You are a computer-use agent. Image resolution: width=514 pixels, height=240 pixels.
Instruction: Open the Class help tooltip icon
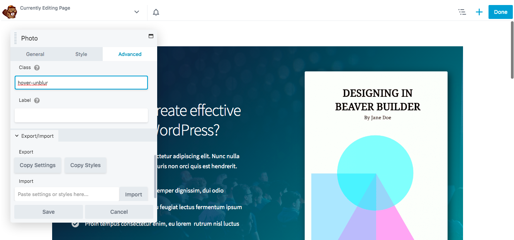(x=37, y=67)
